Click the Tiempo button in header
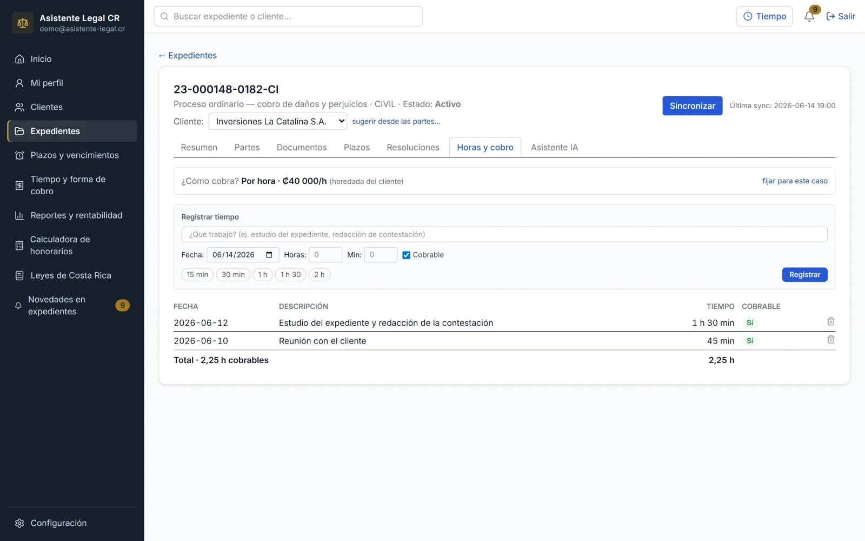 pyautogui.click(x=764, y=16)
